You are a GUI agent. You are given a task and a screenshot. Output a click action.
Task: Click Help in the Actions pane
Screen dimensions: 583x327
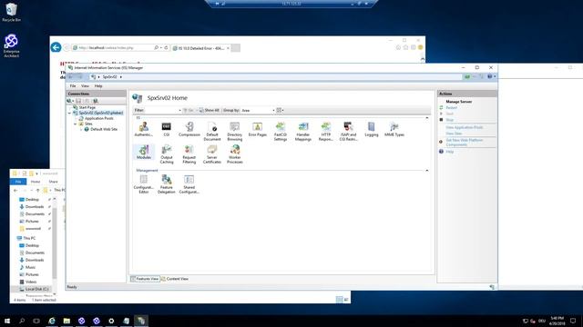click(449, 152)
